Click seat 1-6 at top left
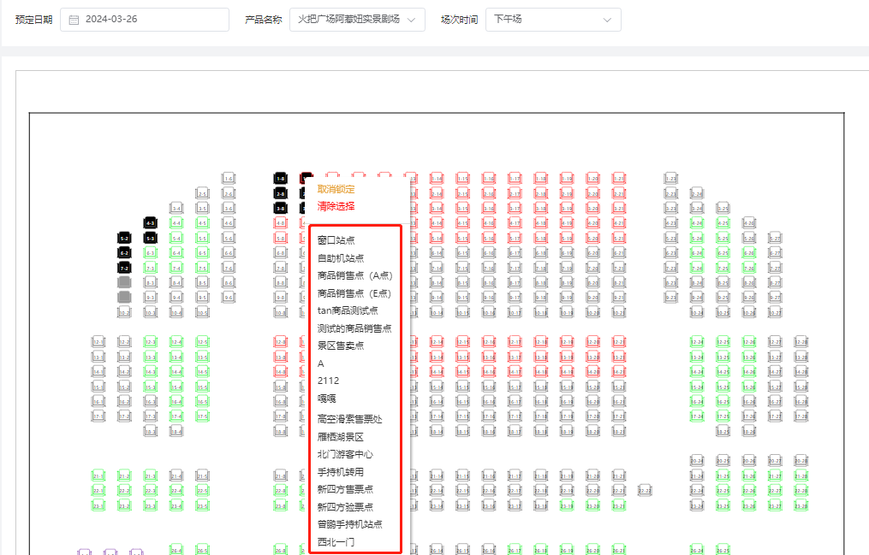 (x=228, y=179)
